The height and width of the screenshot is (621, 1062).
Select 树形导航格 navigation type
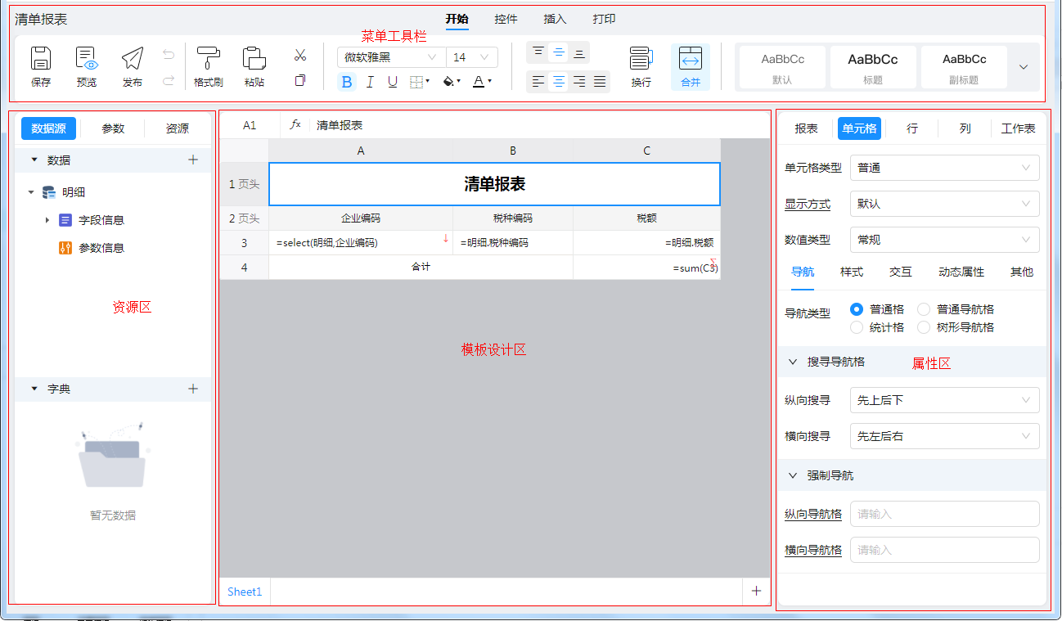(x=924, y=327)
